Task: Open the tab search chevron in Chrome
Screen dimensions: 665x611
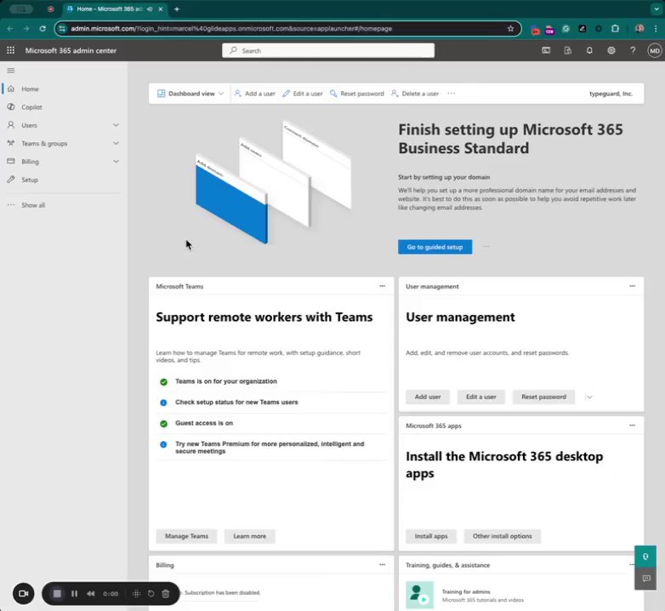Action: (656, 9)
